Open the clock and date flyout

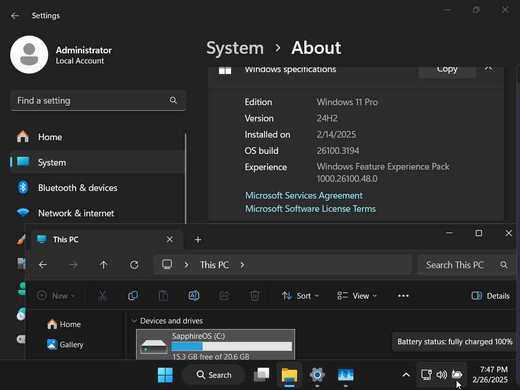click(490, 375)
